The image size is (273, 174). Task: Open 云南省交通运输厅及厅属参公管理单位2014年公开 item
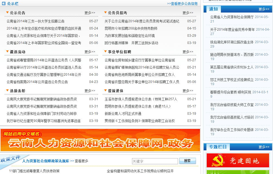[44, 75]
